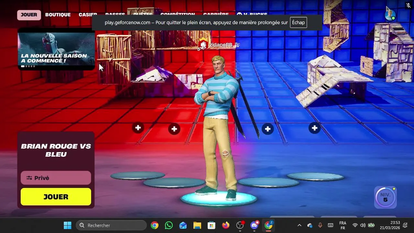This screenshot has width=414, height=233.
Task: Open the Windows Start menu
Action: pyautogui.click(x=68, y=225)
